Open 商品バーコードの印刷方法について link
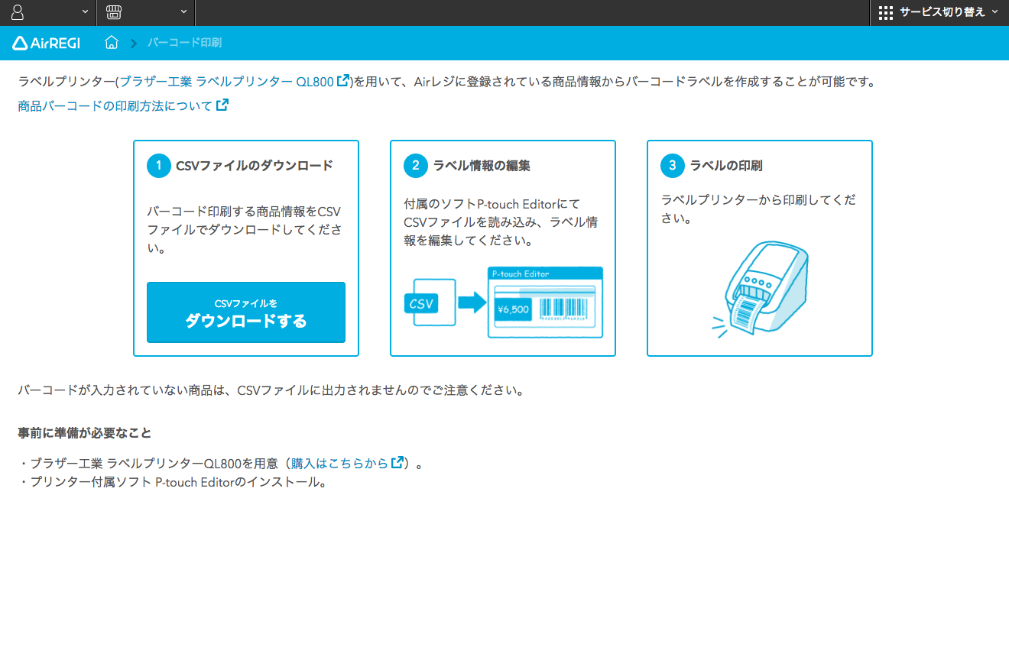This screenshot has width=1009, height=660. click(x=115, y=106)
